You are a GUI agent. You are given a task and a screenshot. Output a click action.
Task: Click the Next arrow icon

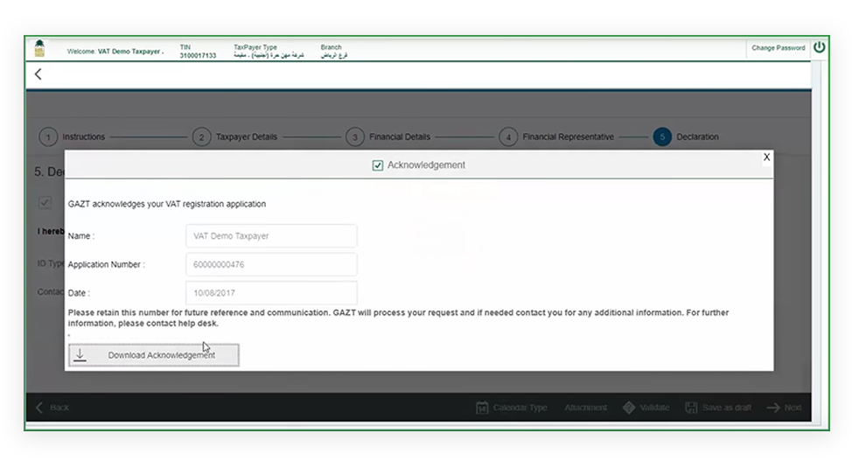[773, 408]
